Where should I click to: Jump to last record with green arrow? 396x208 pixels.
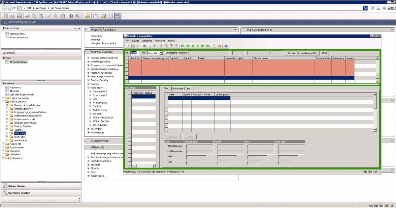coord(208,46)
